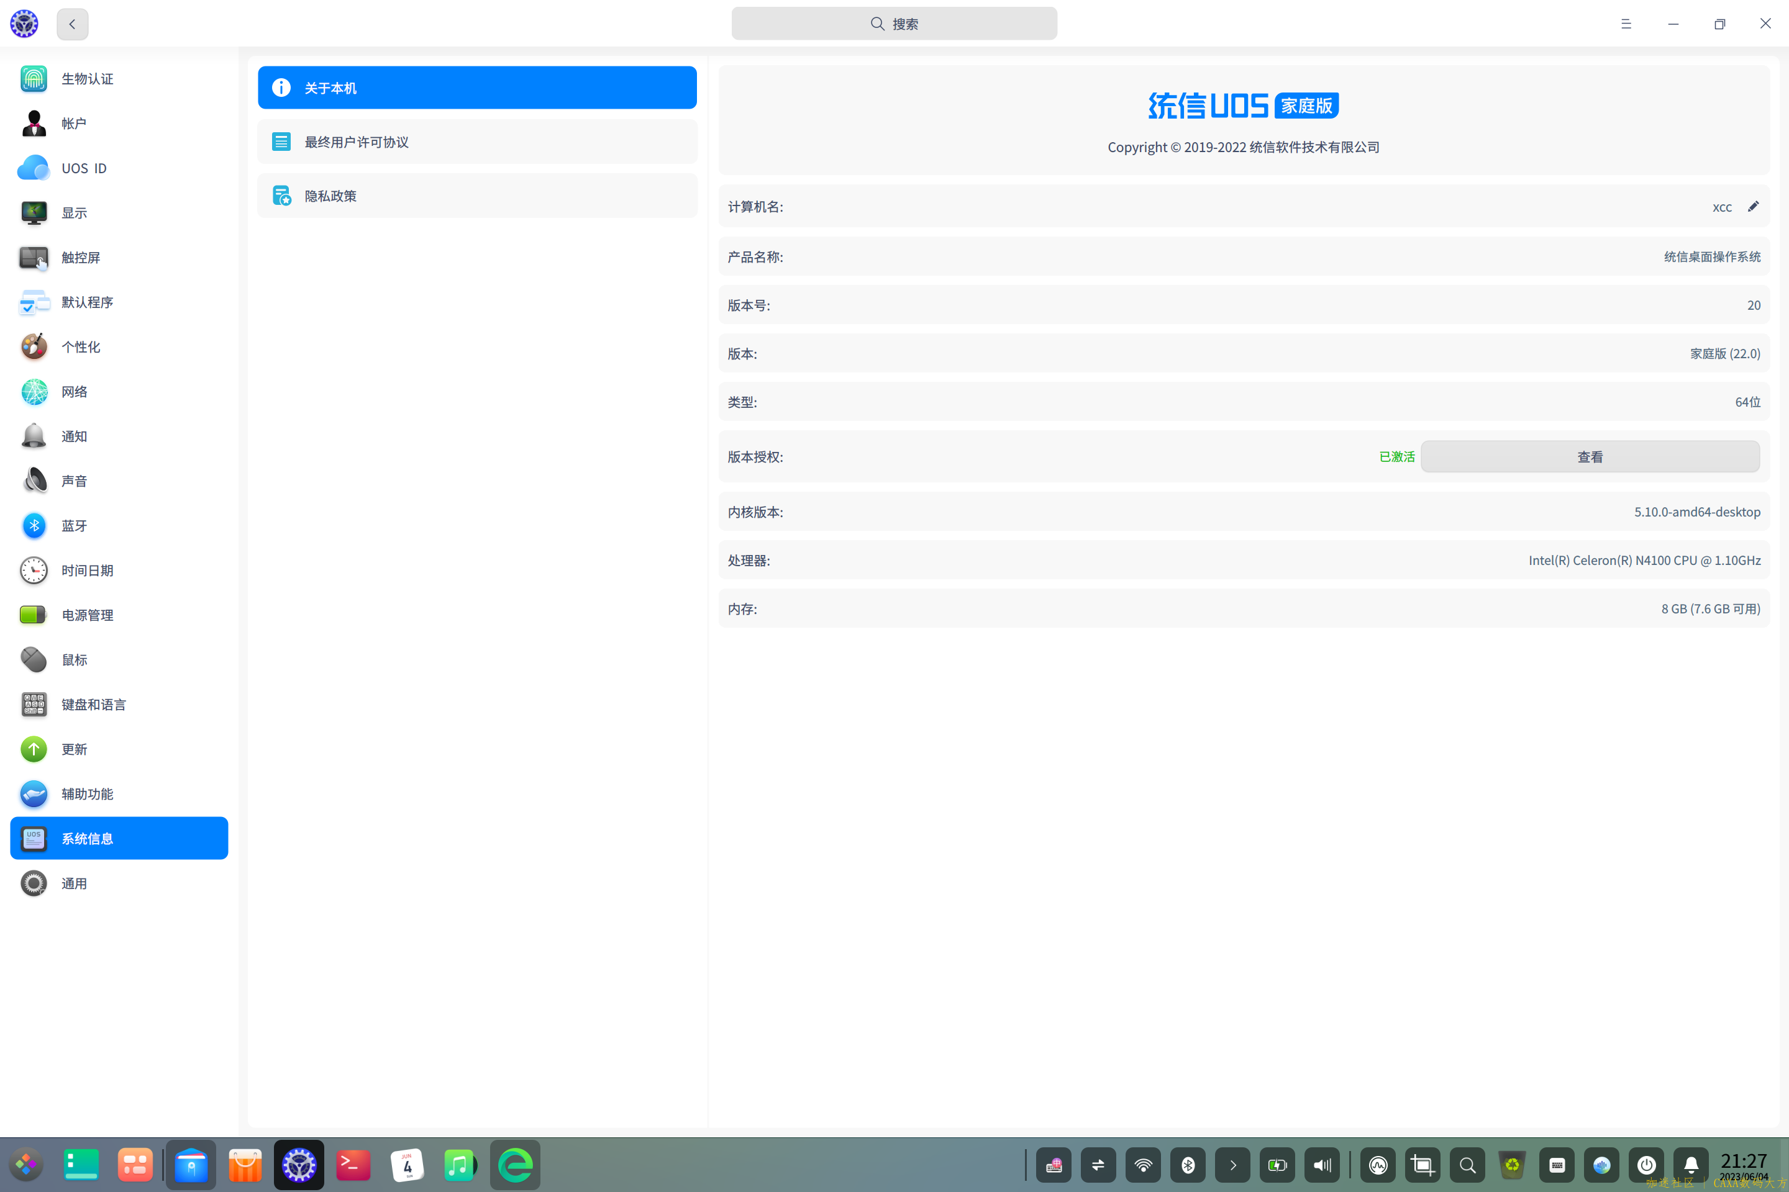Click the 搜索 search field
The width and height of the screenshot is (1789, 1192).
[894, 24]
